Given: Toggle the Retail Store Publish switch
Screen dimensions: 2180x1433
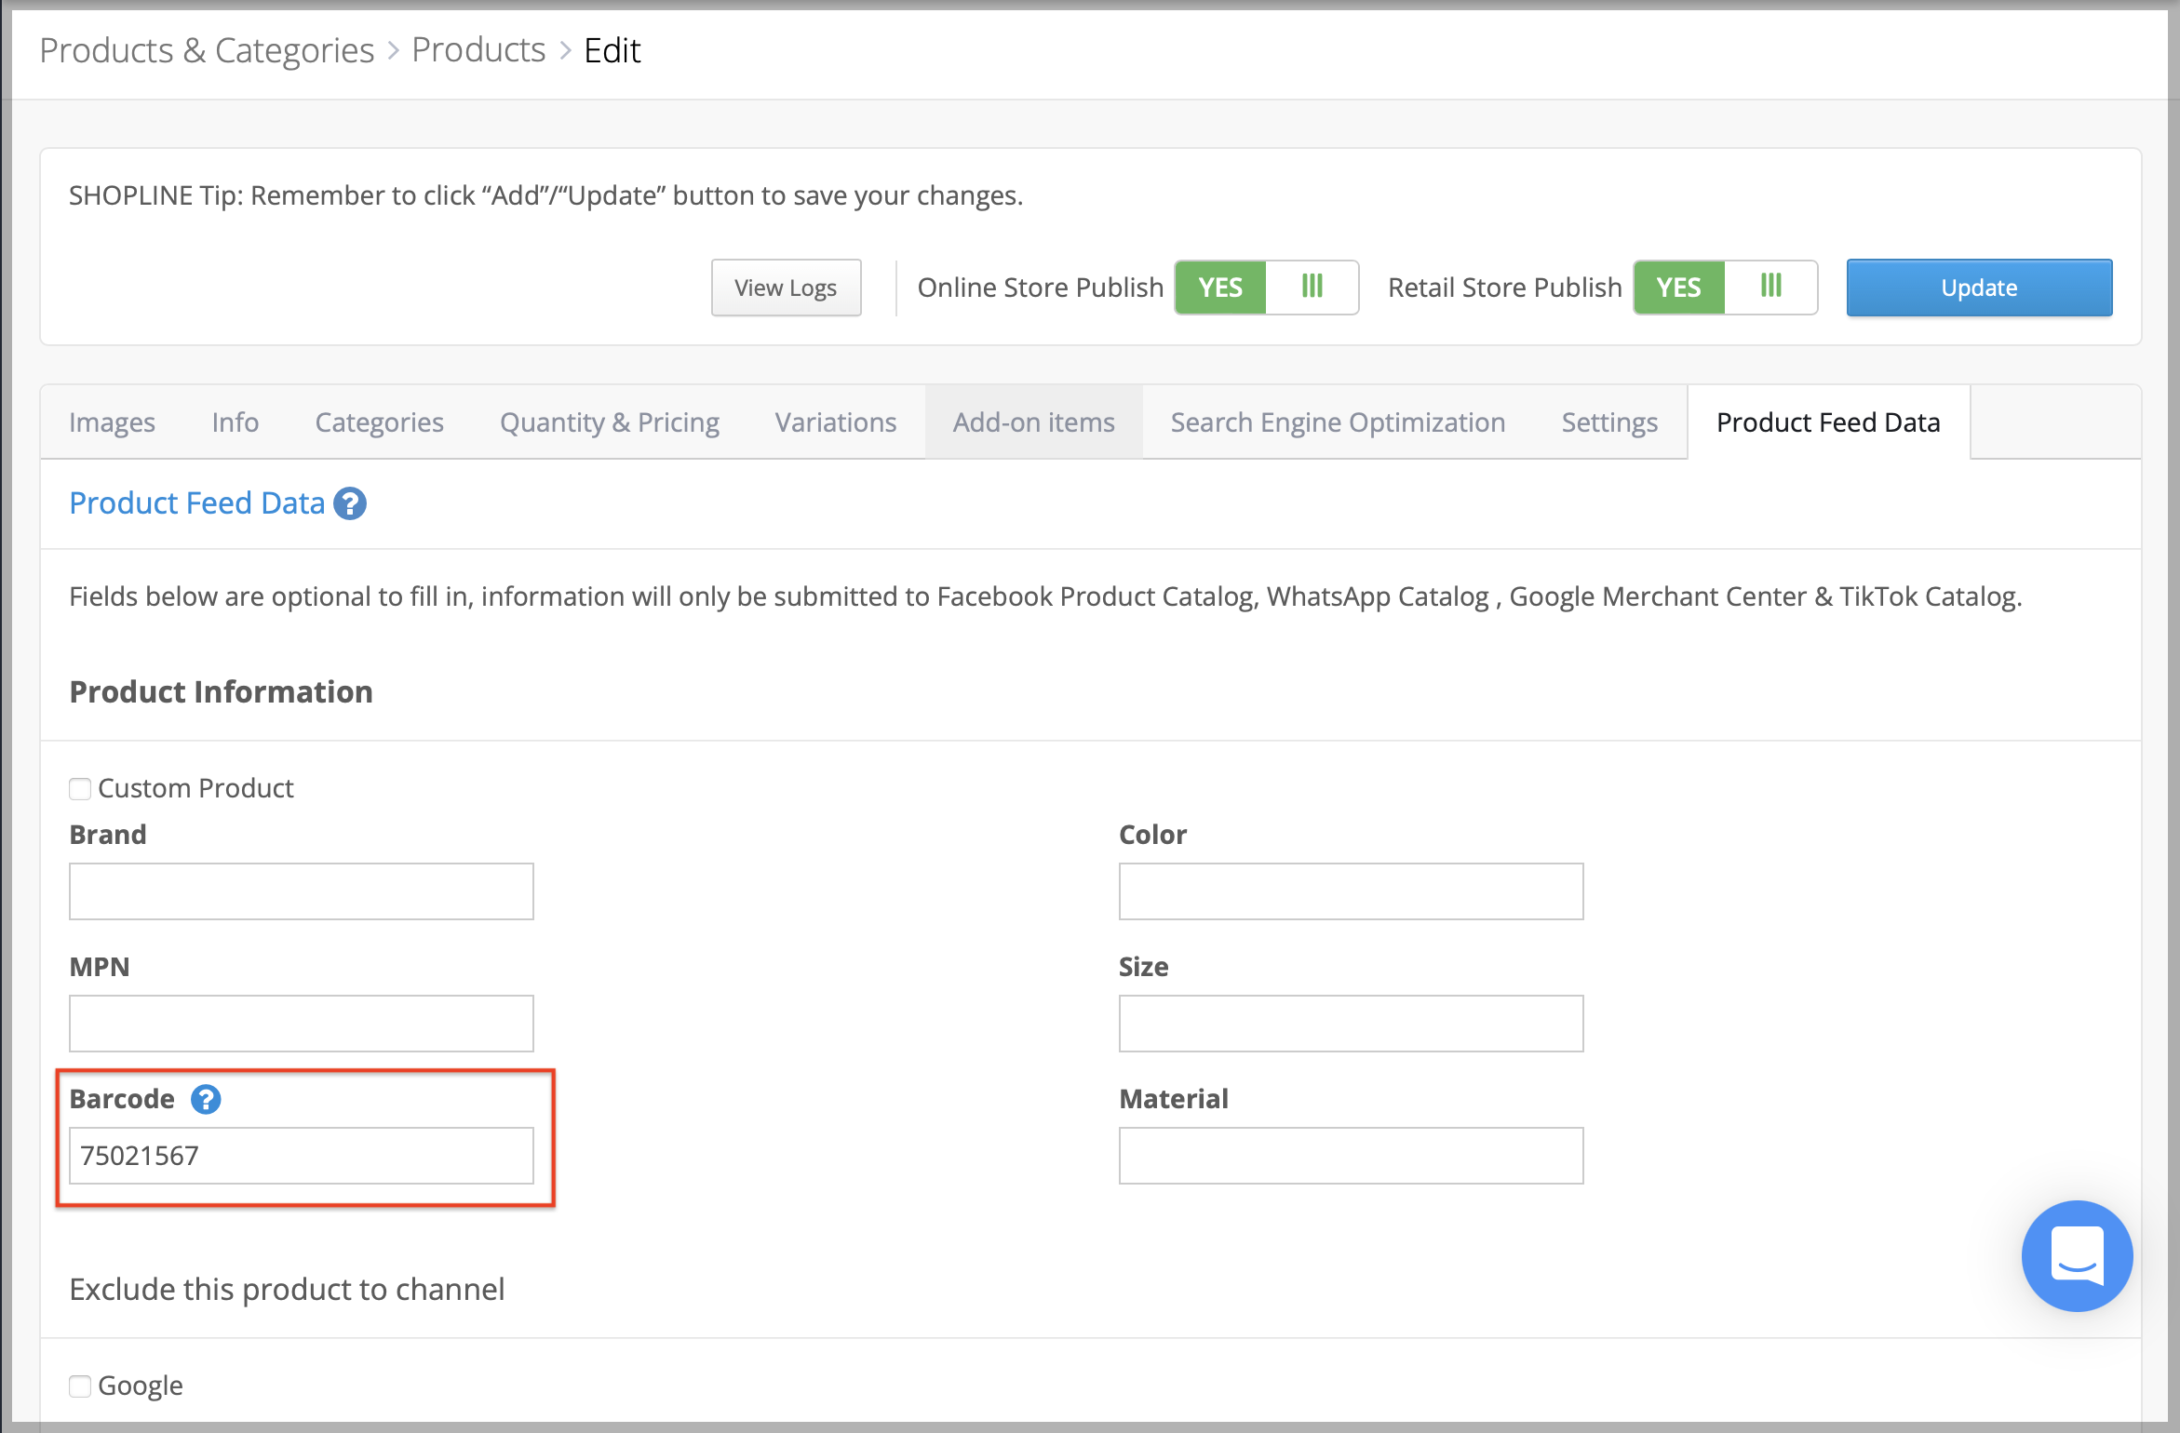Looking at the screenshot, I should pos(1725,288).
